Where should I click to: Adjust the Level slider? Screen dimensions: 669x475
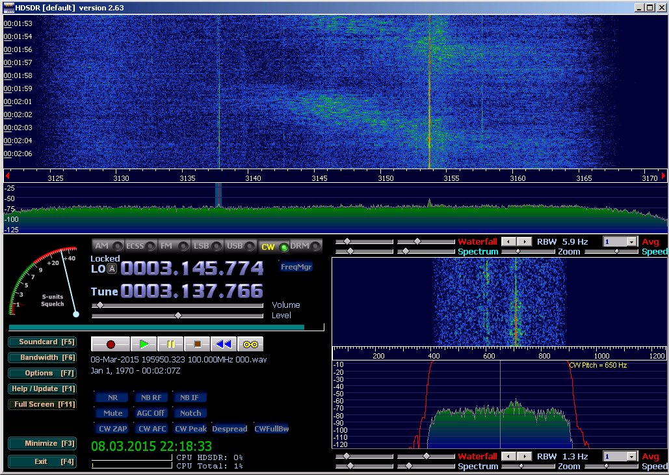177,316
